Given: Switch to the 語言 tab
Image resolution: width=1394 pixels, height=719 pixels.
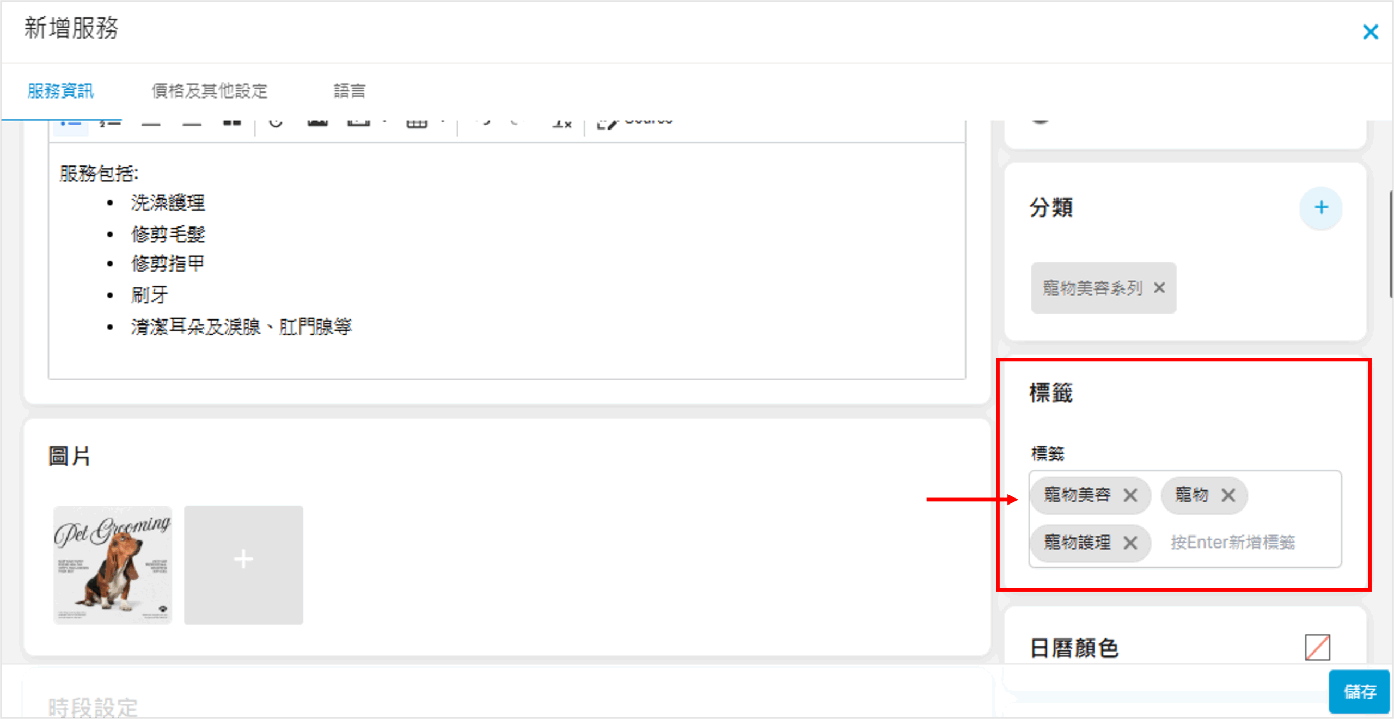Looking at the screenshot, I should (349, 91).
